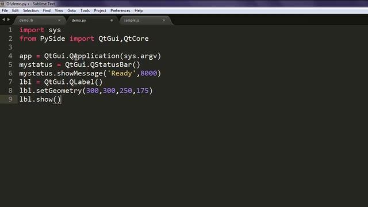Viewport: 368px width, 207px height.
Task: Click 'setGeometry' on line 8
Action: click(59, 91)
